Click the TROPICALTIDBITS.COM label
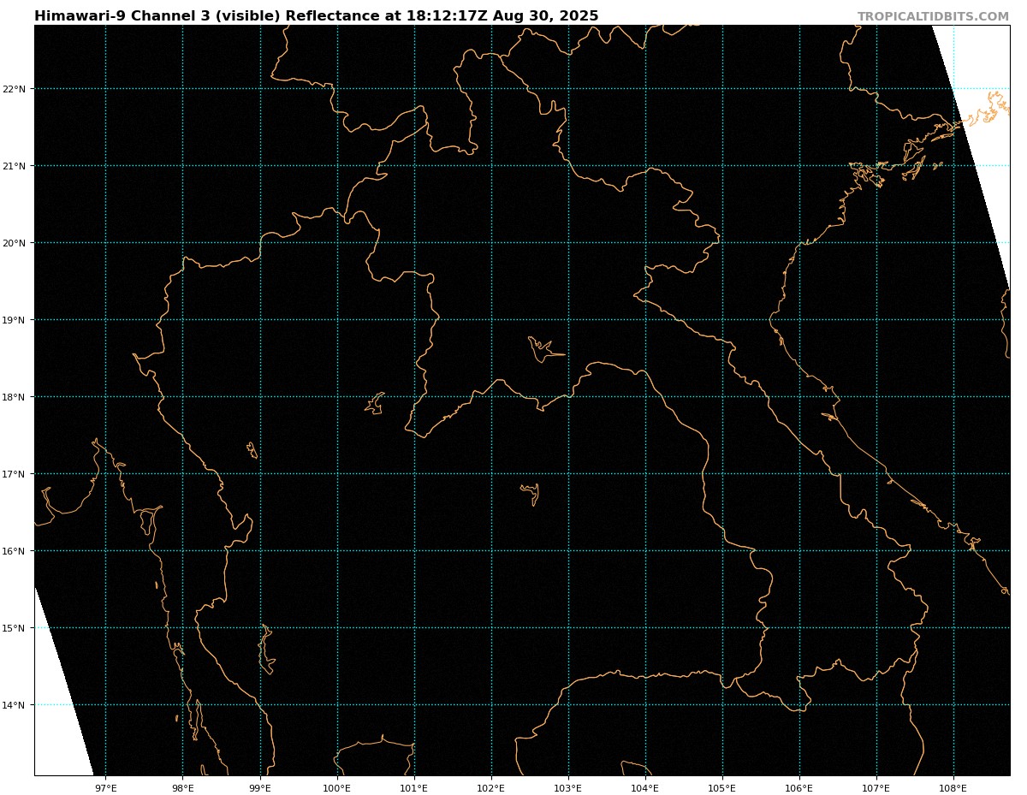The image size is (1027, 795). (x=933, y=17)
